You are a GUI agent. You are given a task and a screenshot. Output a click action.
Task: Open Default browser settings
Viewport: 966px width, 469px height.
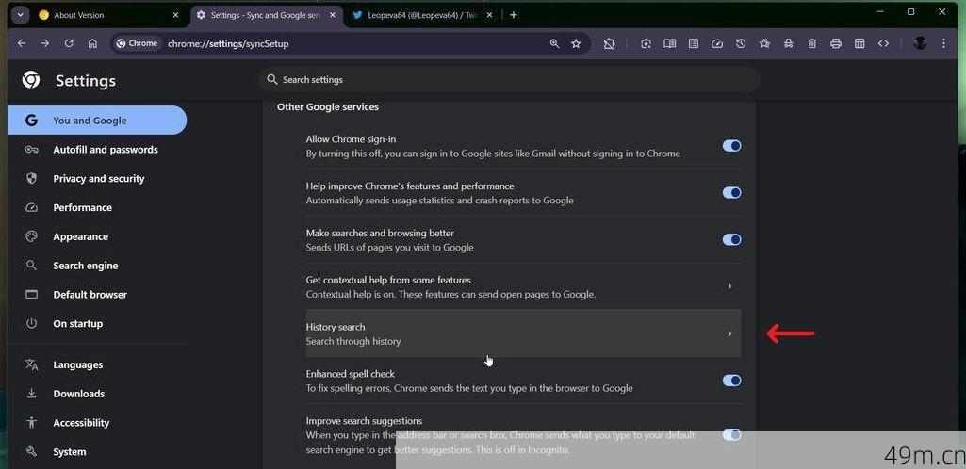click(x=97, y=294)
